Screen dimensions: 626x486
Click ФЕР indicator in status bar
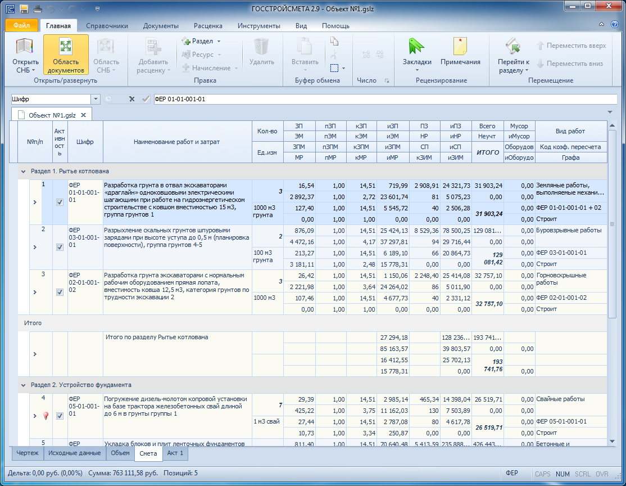click(512, 473)
